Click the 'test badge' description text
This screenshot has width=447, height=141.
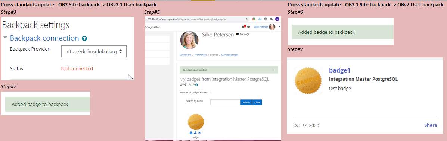click(x=340, y=89)
